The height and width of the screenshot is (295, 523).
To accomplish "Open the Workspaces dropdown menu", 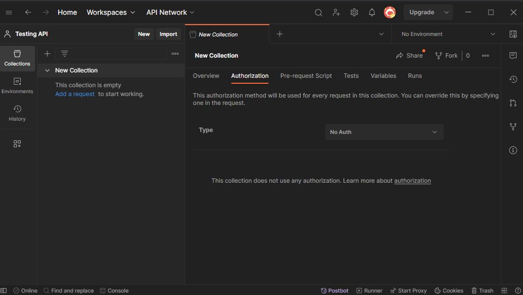I will coord(111,12).
